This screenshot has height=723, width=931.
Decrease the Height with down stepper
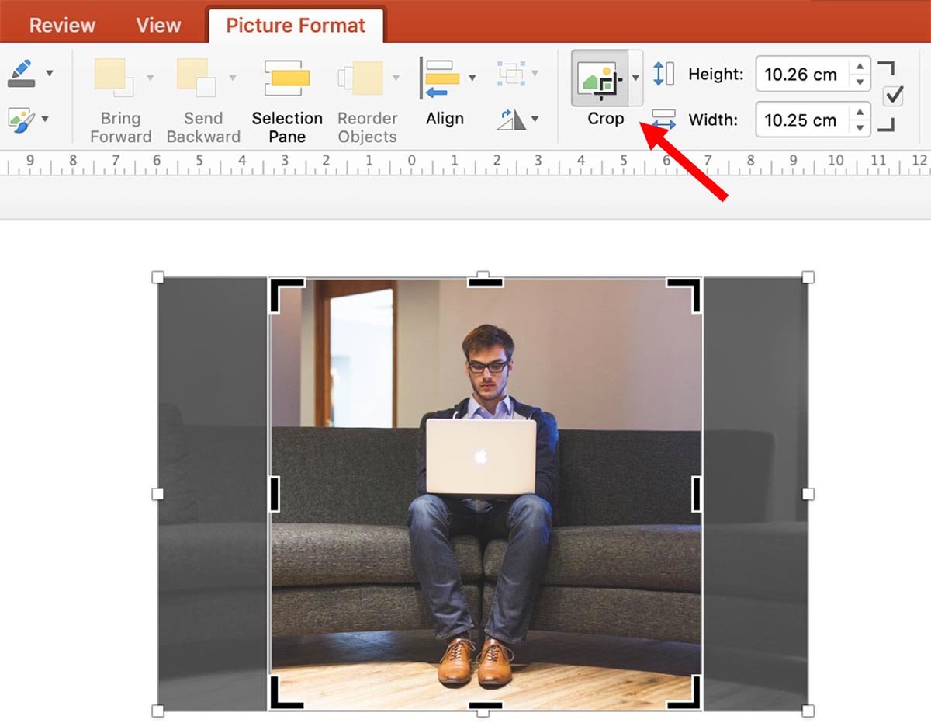point(860,83)
